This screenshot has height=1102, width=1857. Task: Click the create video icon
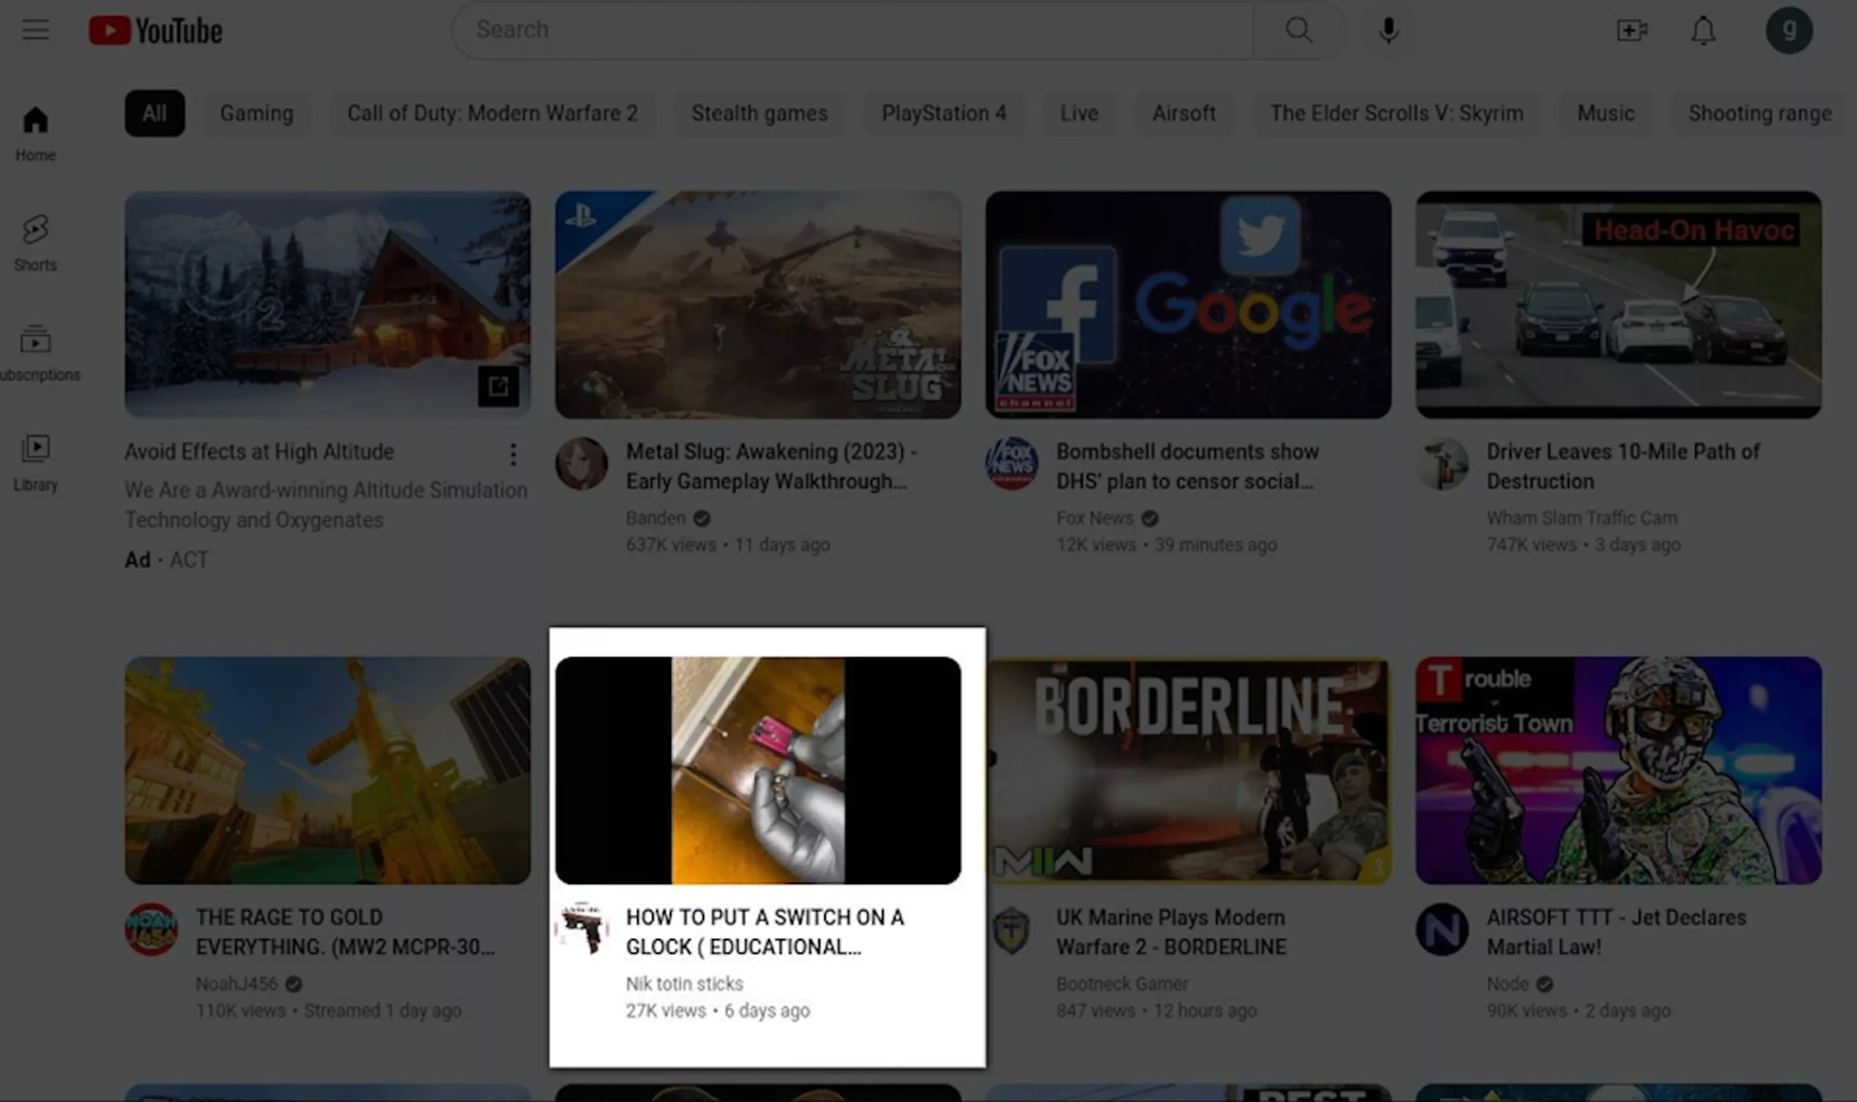[x=1631, y=29]
